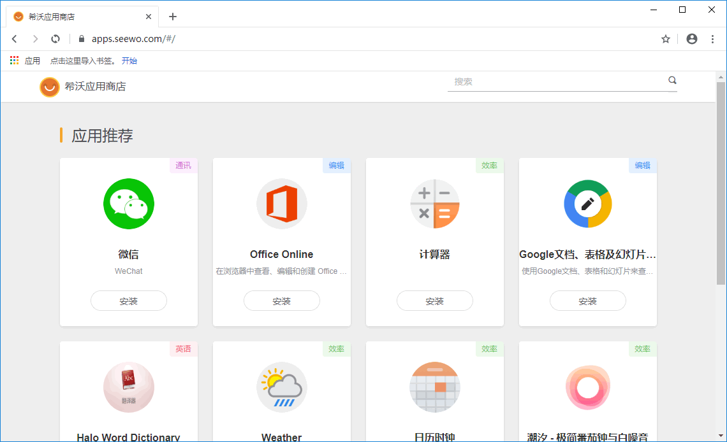The width and height of the screenshot is (727, 442).
Task: Install 计算器 with the 安装 button
Action: tap(435, 301)
